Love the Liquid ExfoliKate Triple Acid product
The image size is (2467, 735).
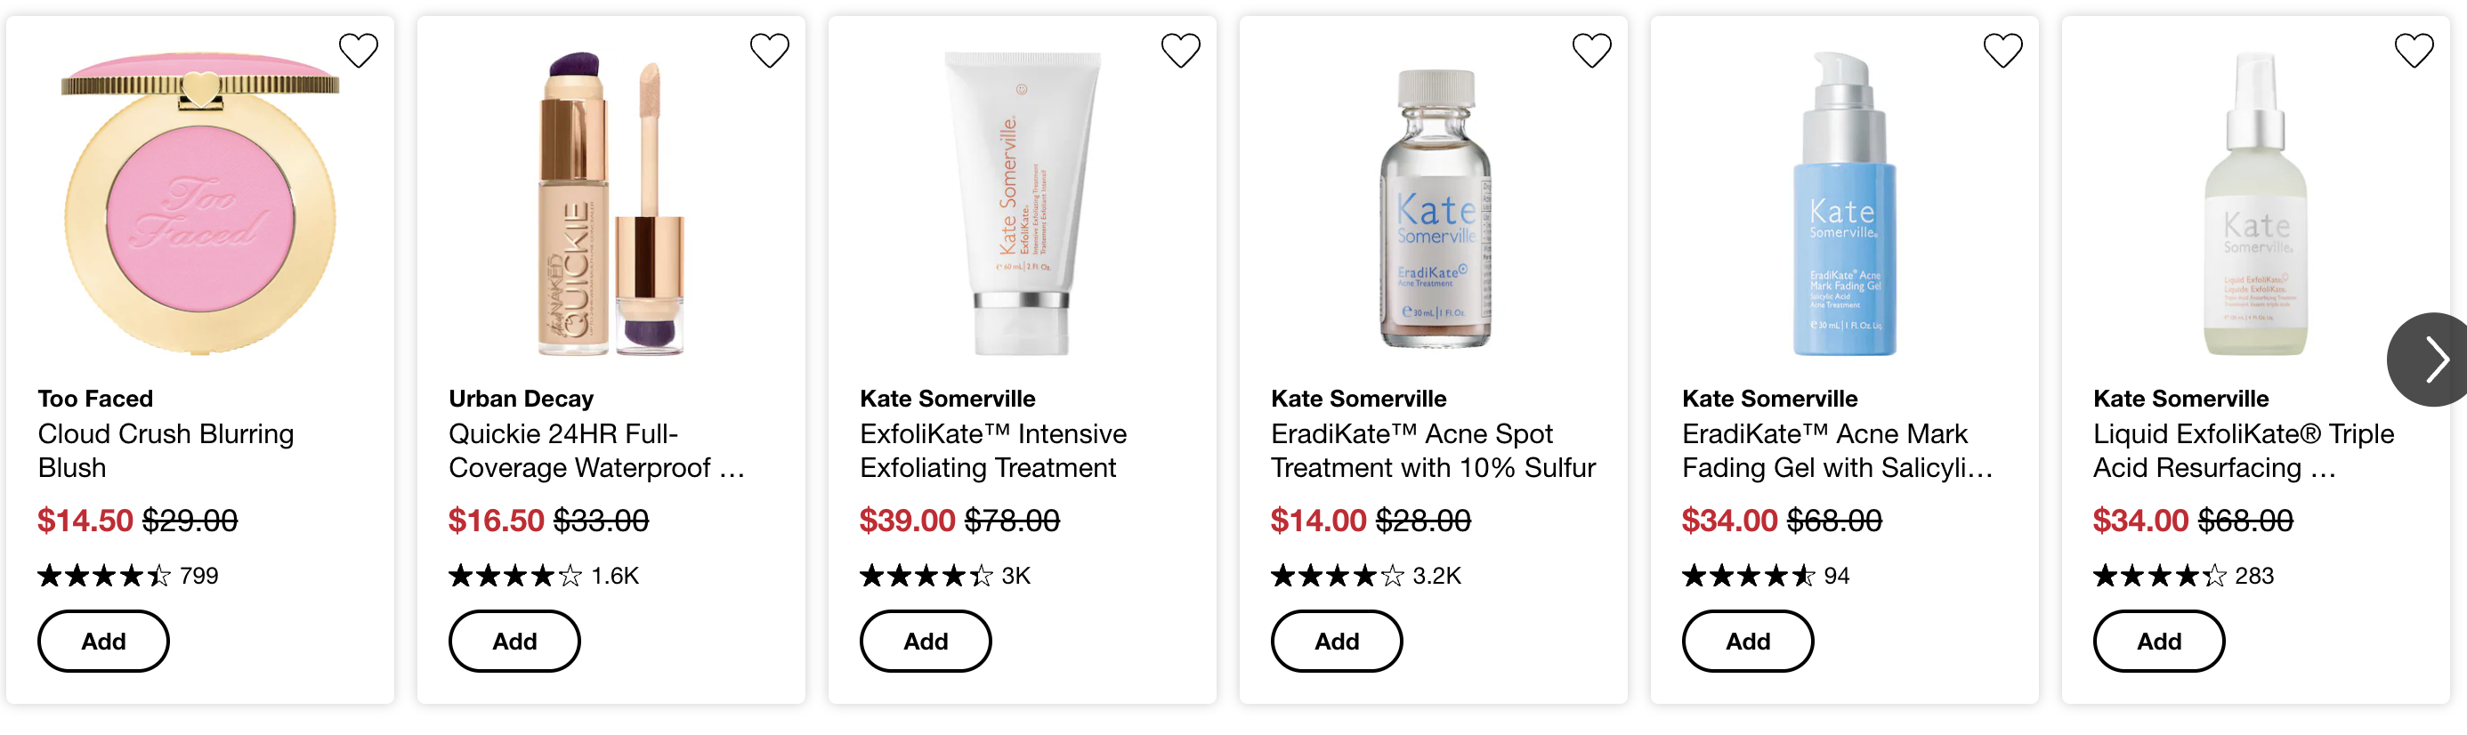[x=2414, y=50]
